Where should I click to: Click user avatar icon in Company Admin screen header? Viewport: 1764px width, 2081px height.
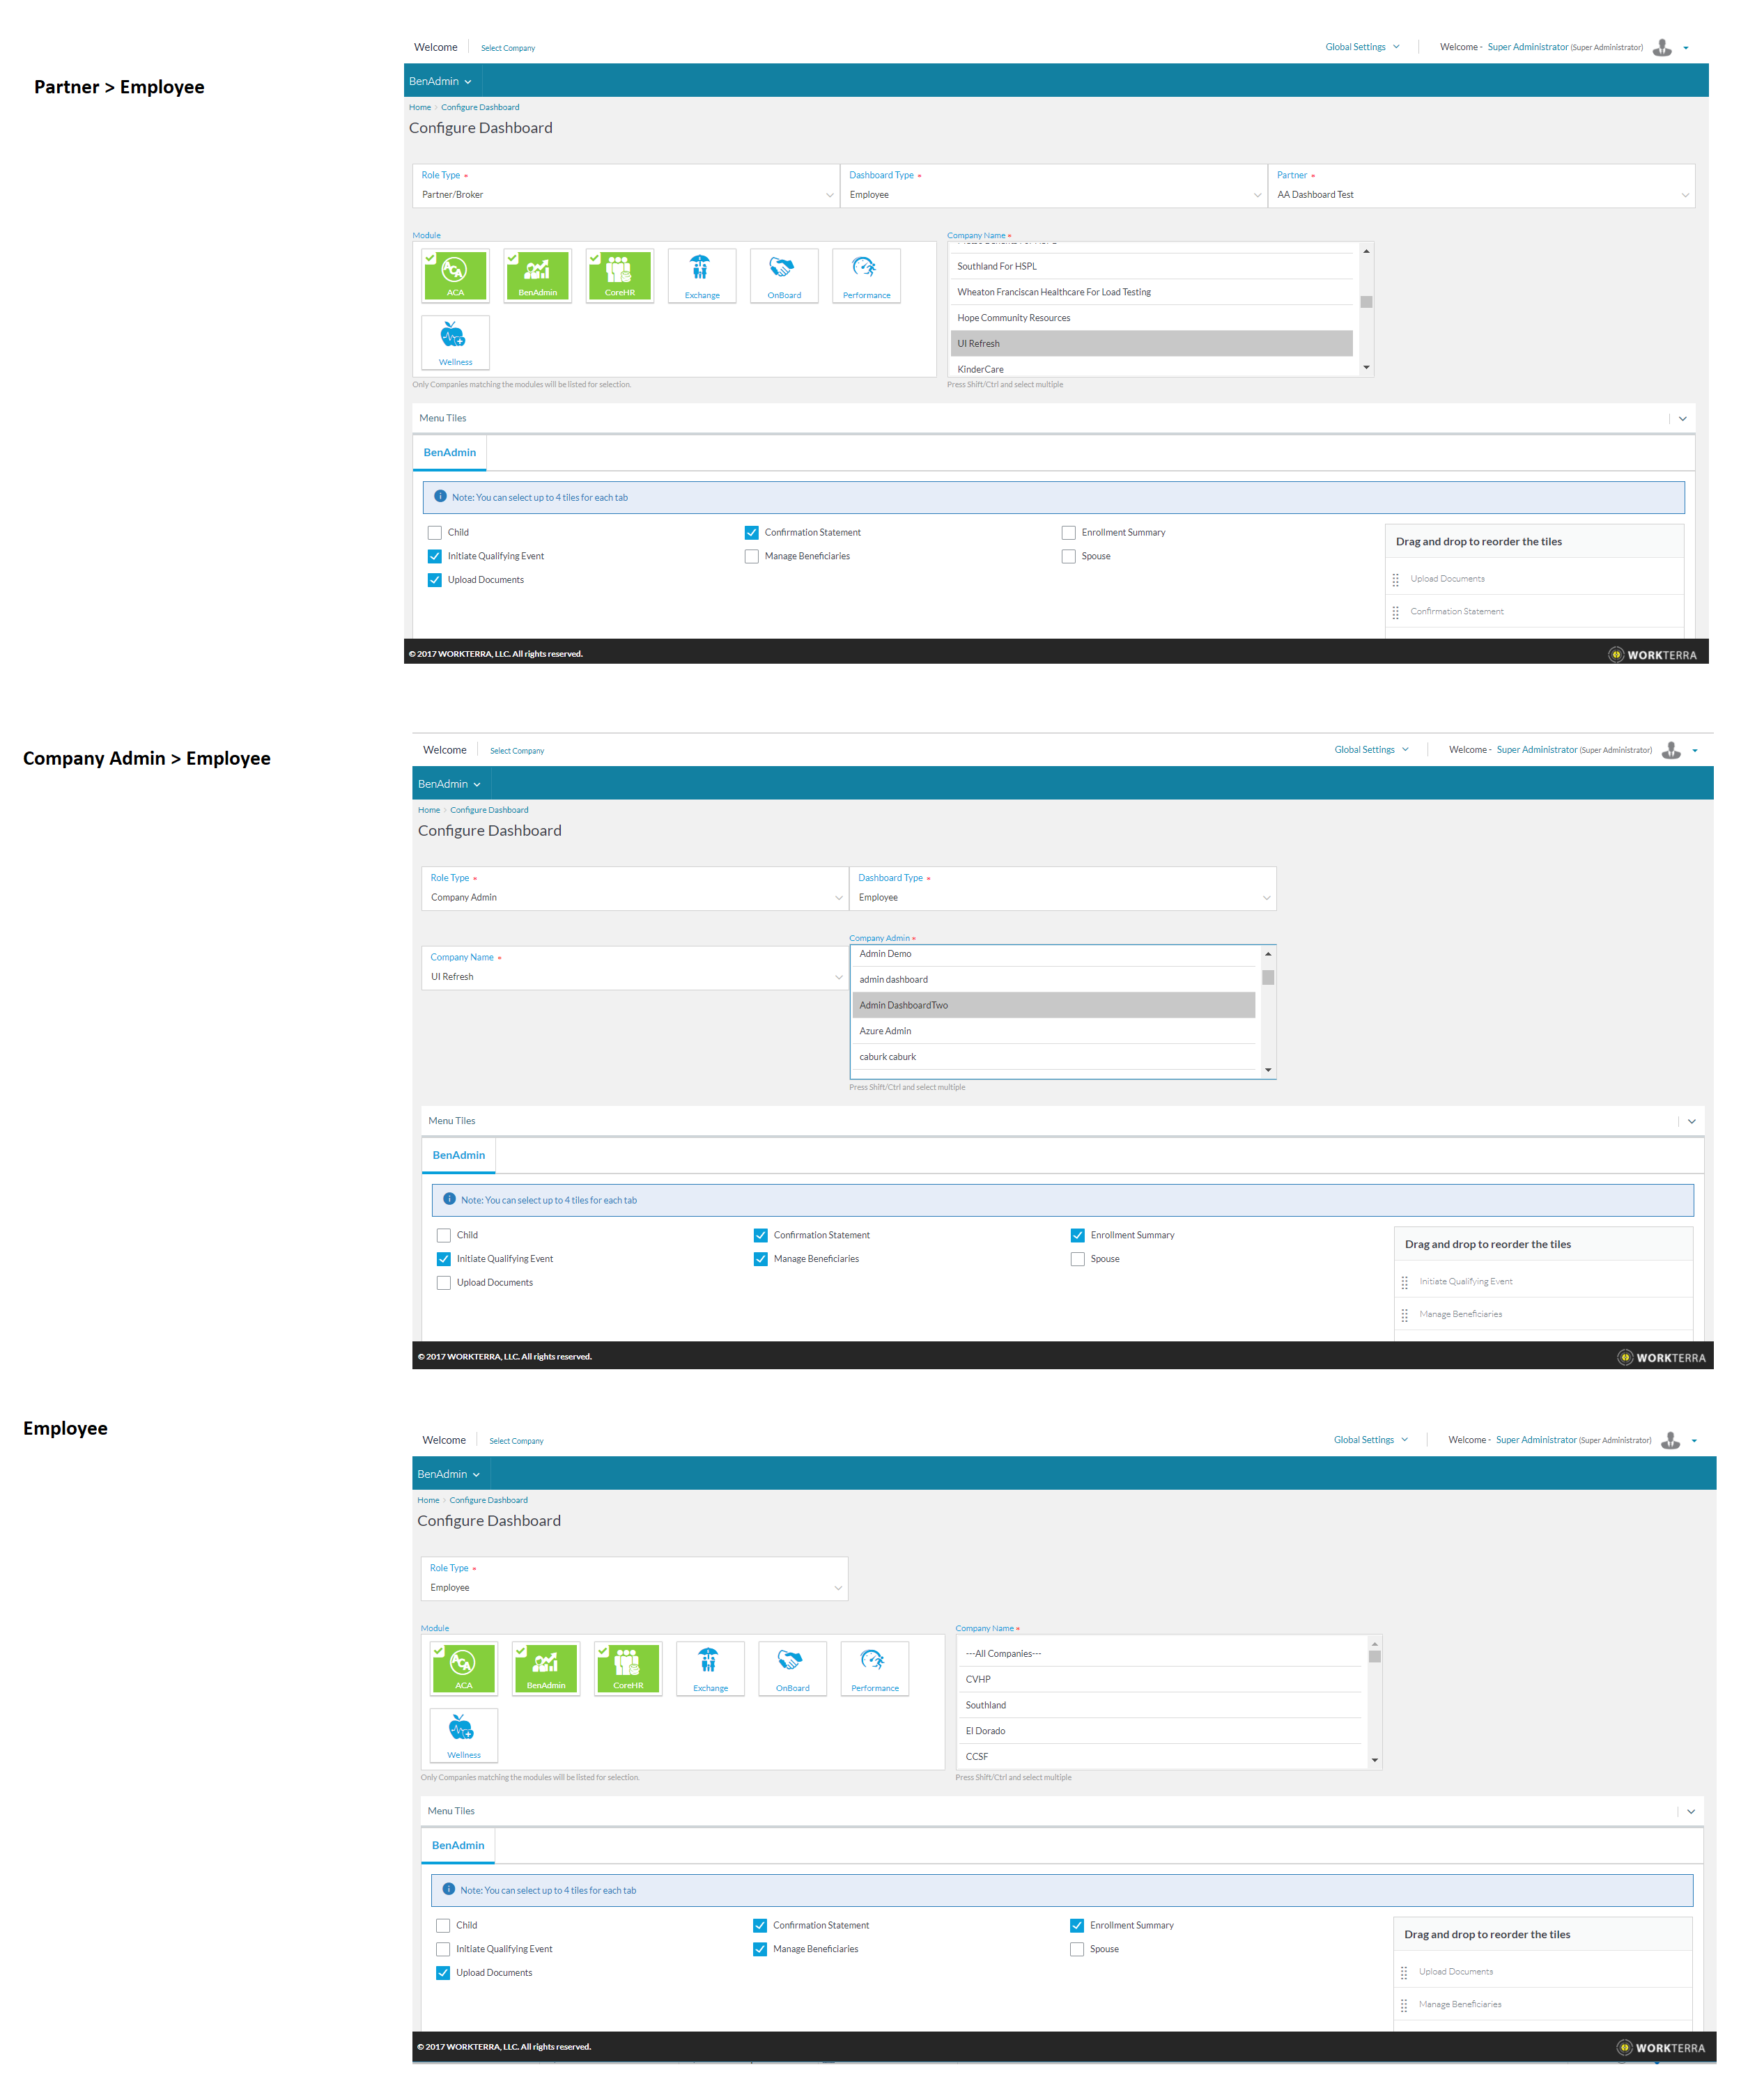[x=1670, y=749]
